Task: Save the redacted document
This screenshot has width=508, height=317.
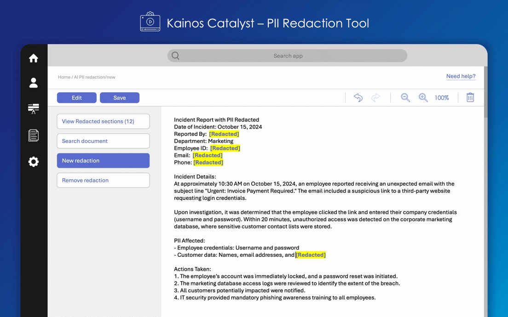Action: [120, 98]
